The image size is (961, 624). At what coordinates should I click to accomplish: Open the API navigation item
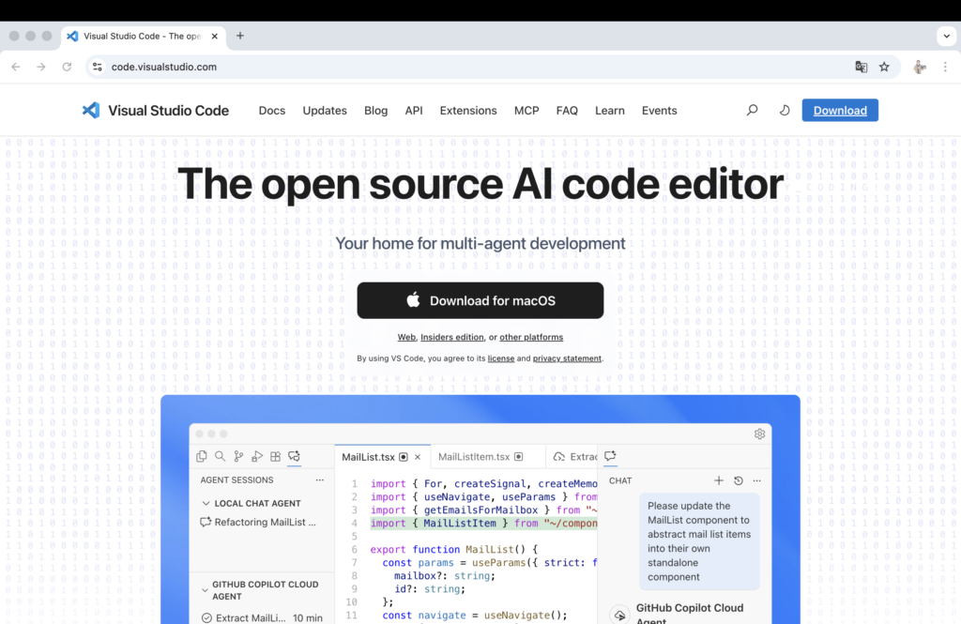coord(414,111)
